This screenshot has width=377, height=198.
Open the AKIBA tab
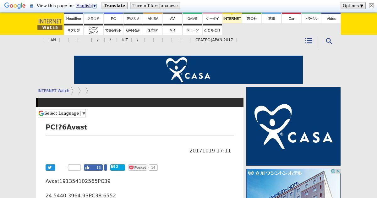(153, 18)
